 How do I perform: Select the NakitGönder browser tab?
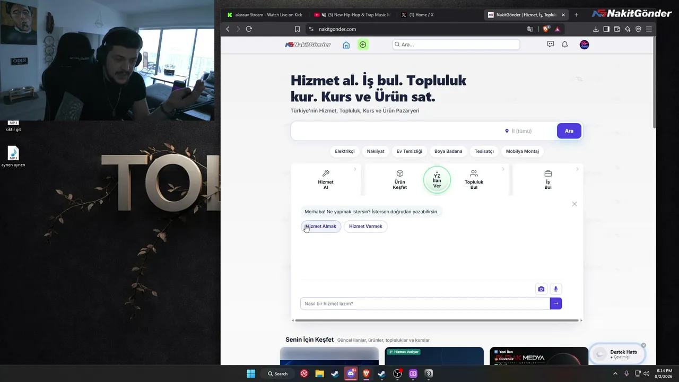pos(526,15)
